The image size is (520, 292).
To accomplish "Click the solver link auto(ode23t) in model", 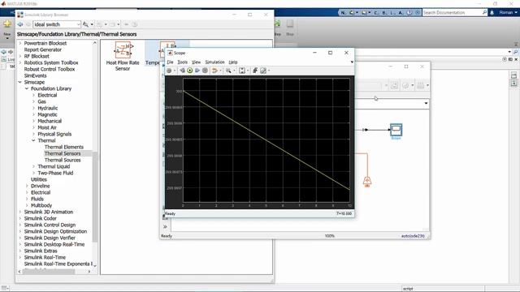I will coord(413,236).
